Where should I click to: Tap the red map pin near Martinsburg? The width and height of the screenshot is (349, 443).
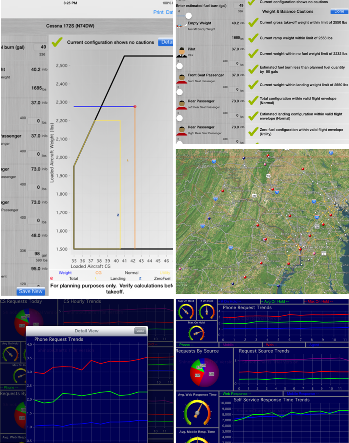point(223,191)
